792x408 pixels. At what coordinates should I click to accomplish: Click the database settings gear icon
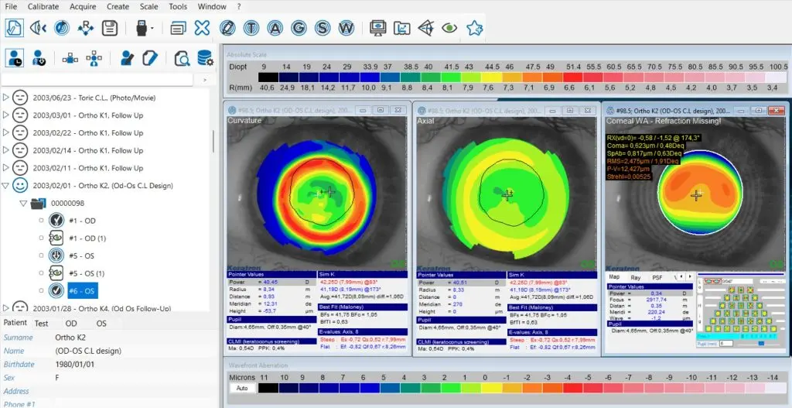(206, 58)
